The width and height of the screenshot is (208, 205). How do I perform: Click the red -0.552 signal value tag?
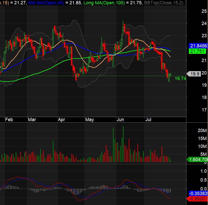click(x=198, y=198)
